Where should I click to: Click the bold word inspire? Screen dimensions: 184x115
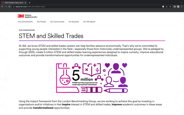point(66,104)
